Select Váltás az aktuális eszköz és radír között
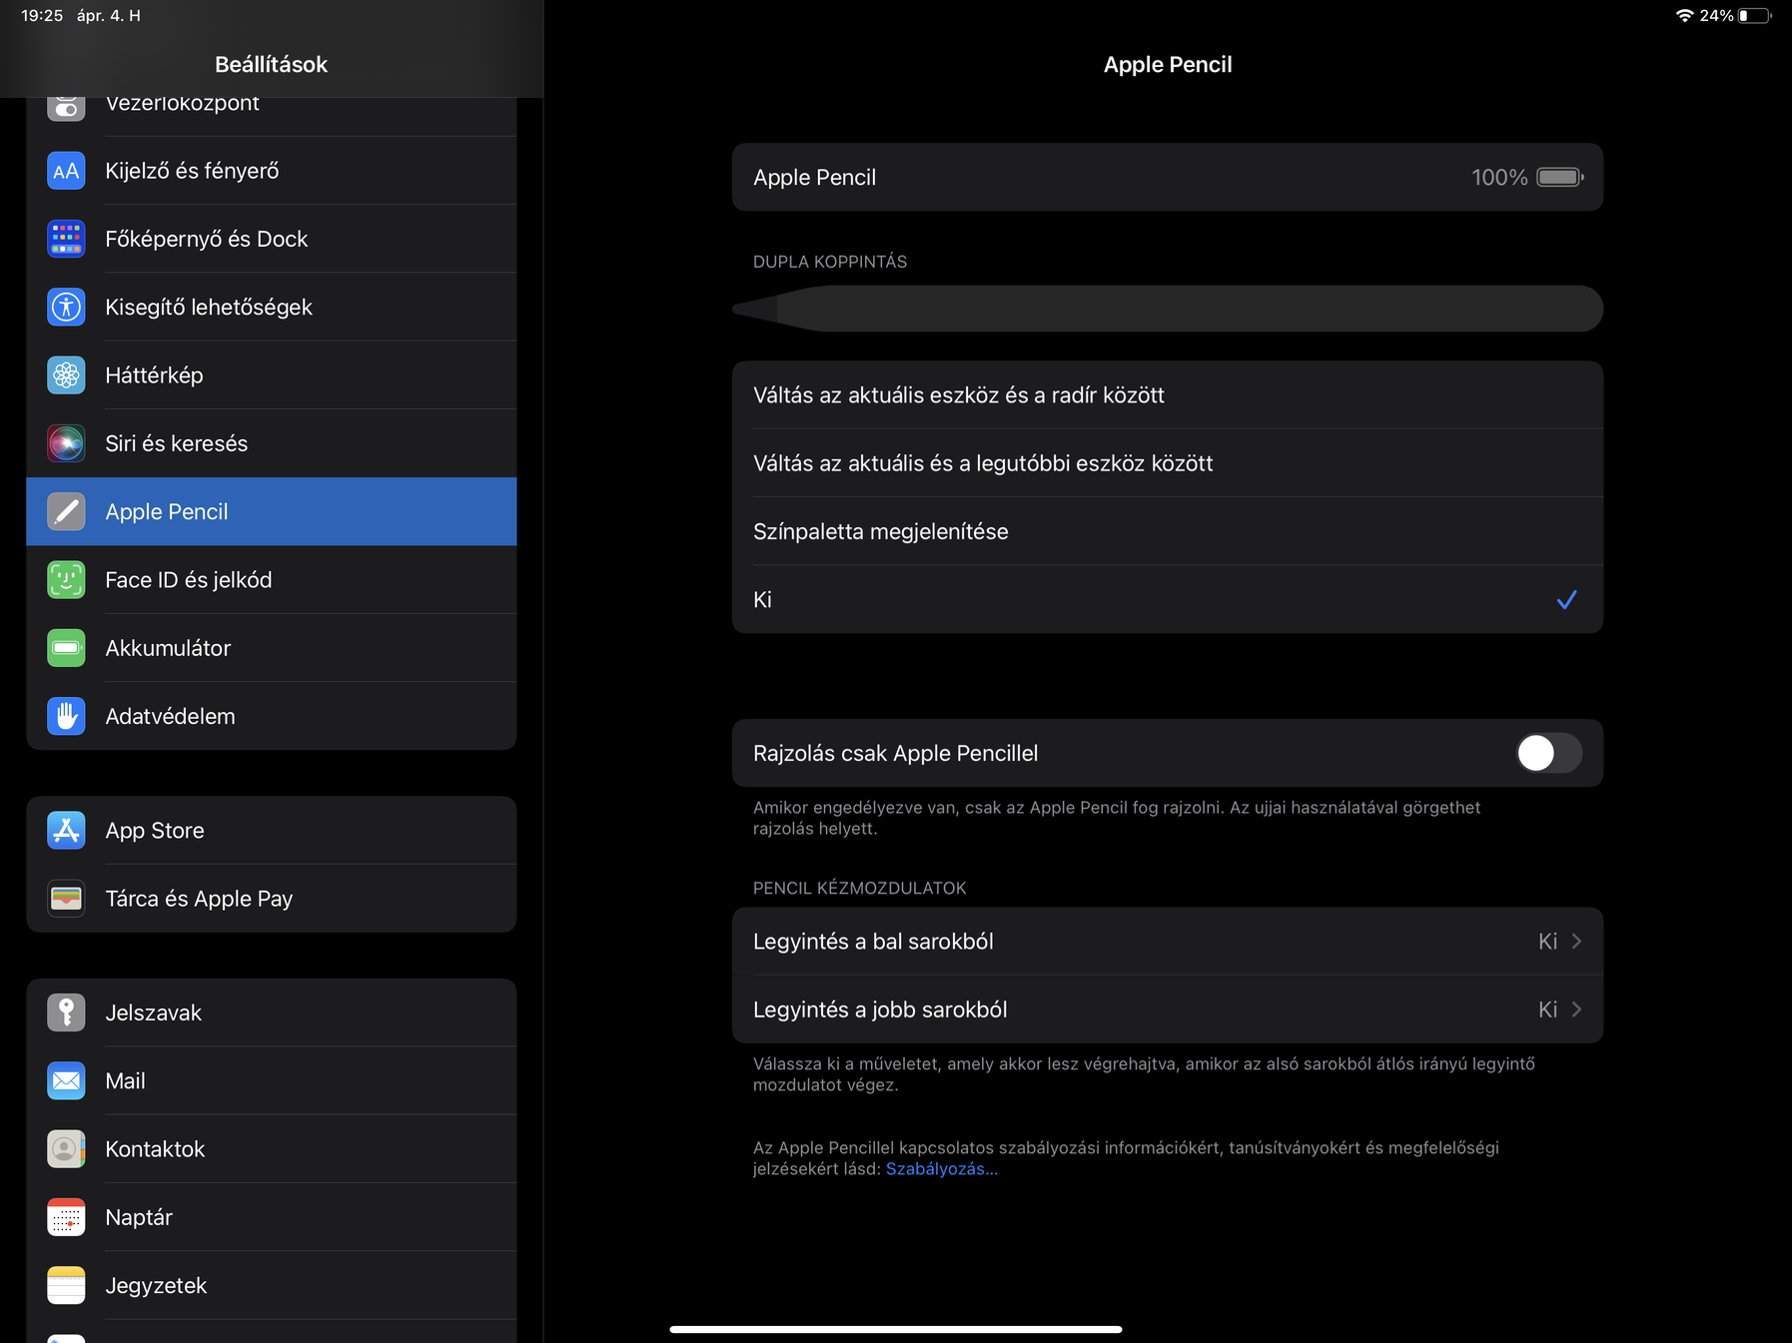Image resolution: width=1792 pixels, height=1343 pixels. point(1167,395)
